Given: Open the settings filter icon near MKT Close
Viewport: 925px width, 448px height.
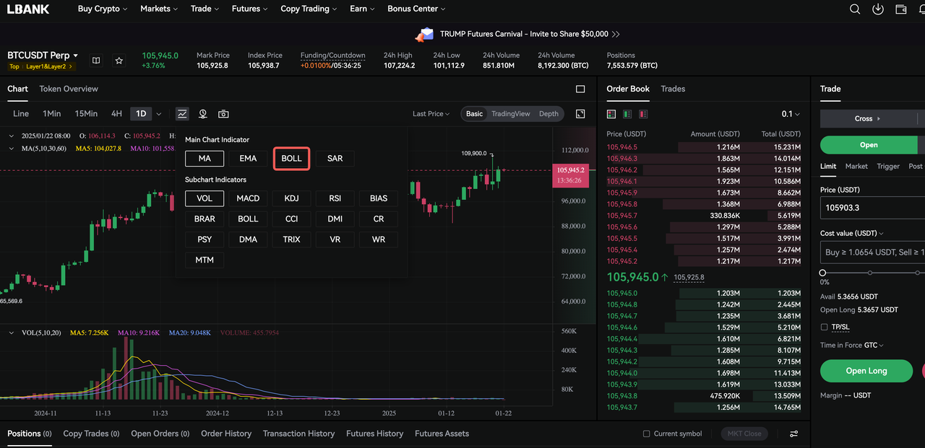Looking at the screenshot, I should (x=793, y=434).
